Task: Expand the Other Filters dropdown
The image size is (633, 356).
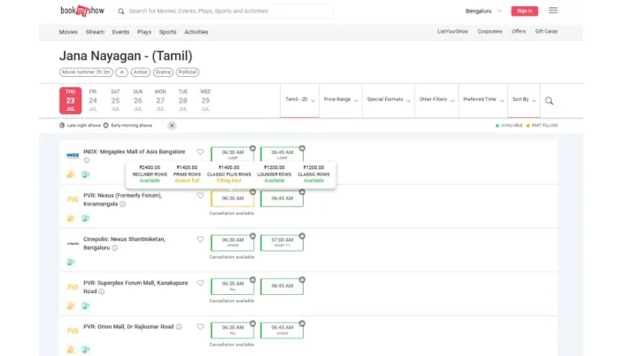Action: click(436, 100)
